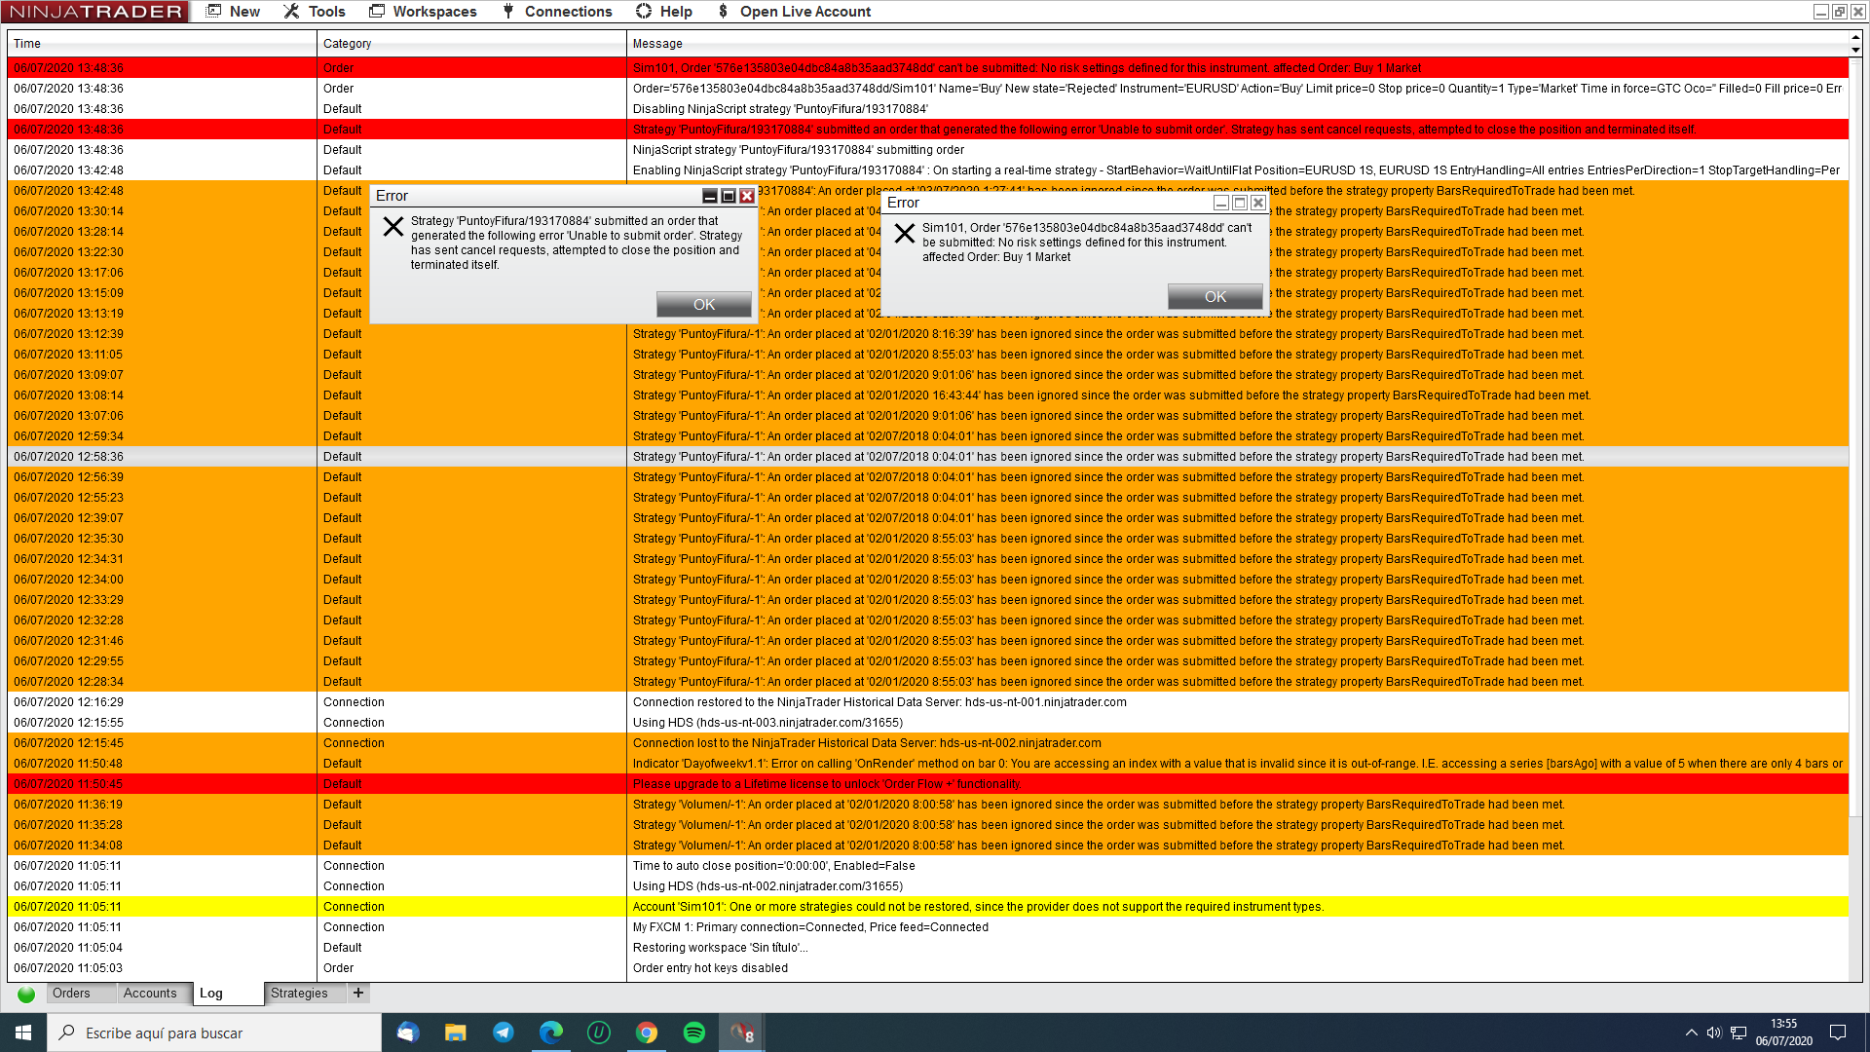Screen dimensions: 1870x1052
Task: Show hidden system tray icons
Action: (x=1691, y=1033)
